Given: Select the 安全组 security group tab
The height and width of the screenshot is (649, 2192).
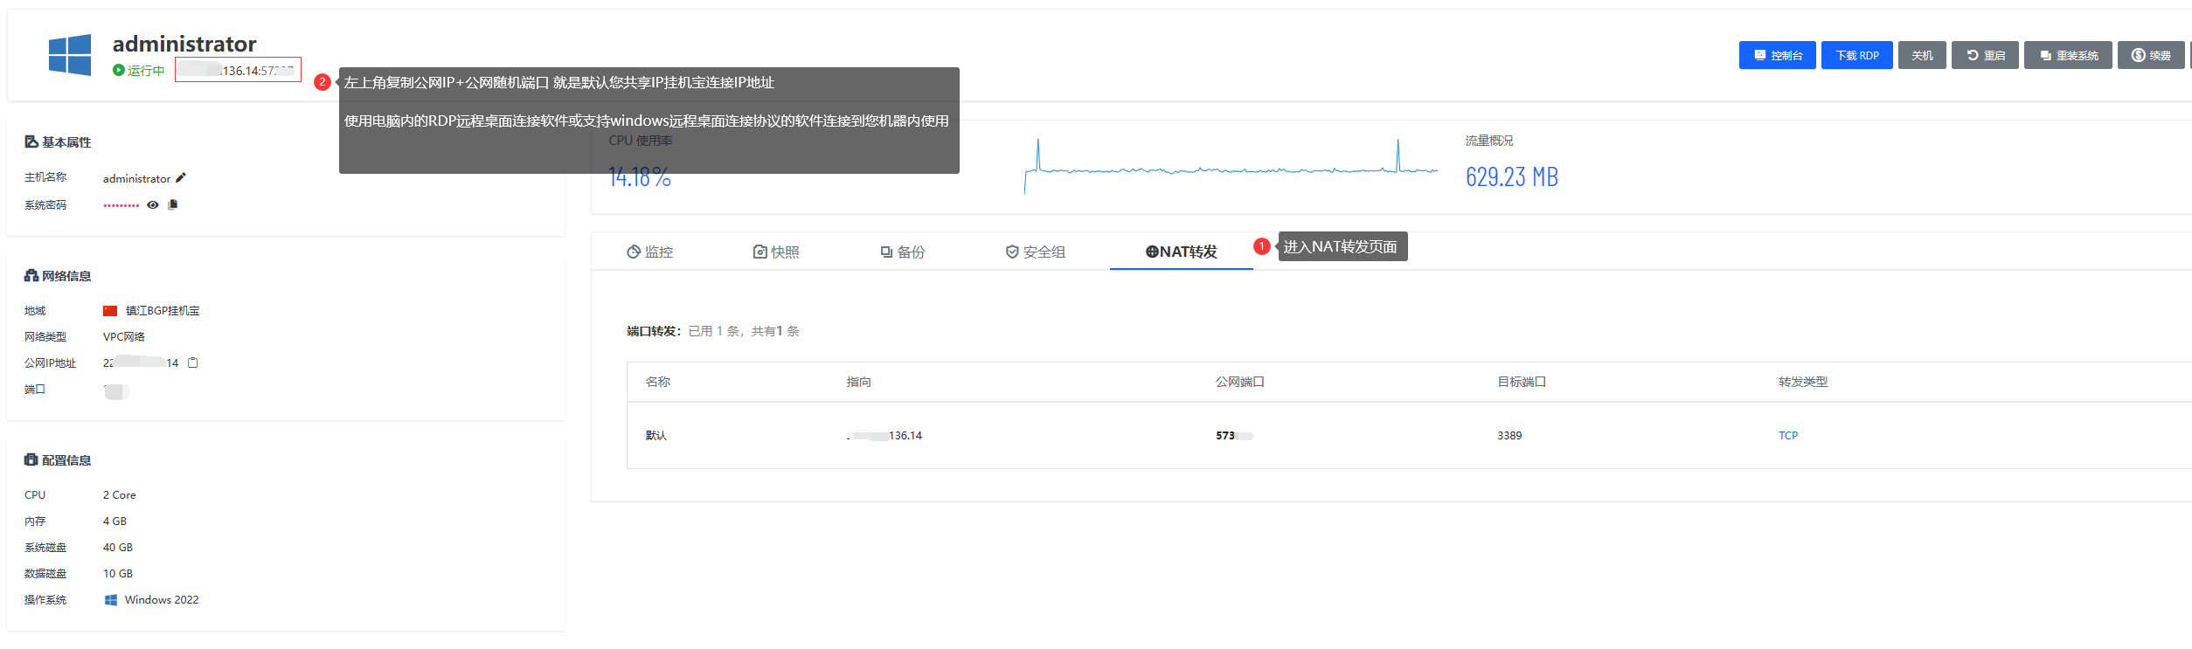Looking at the screenshot, I should pos(1035,252).
